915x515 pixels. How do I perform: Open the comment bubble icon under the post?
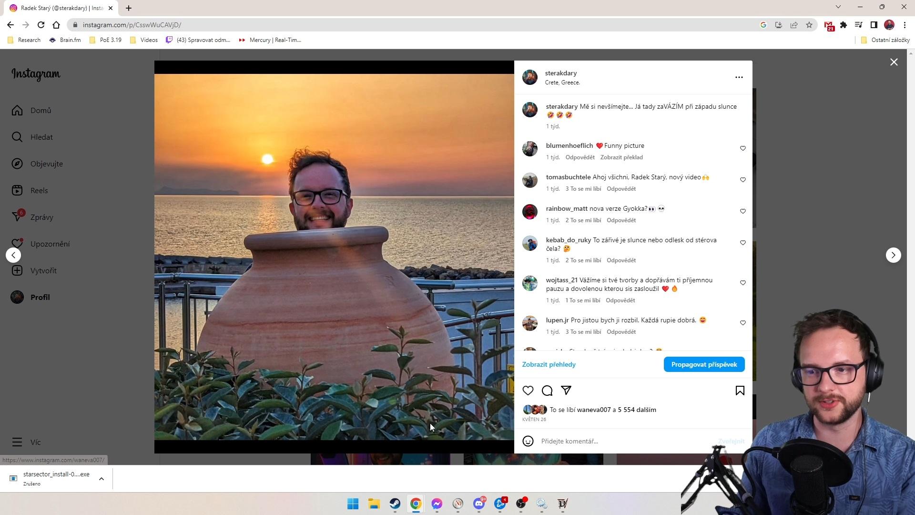547,391
